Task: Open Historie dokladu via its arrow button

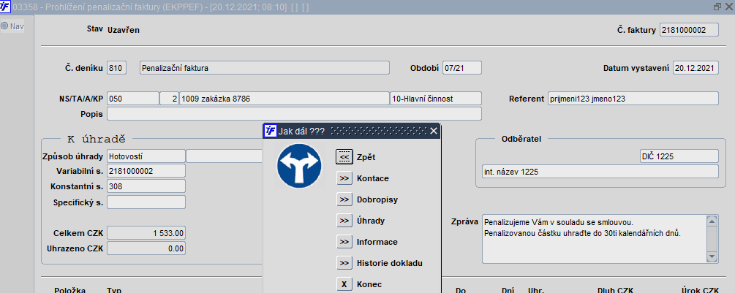Action: tap(344, 263)
